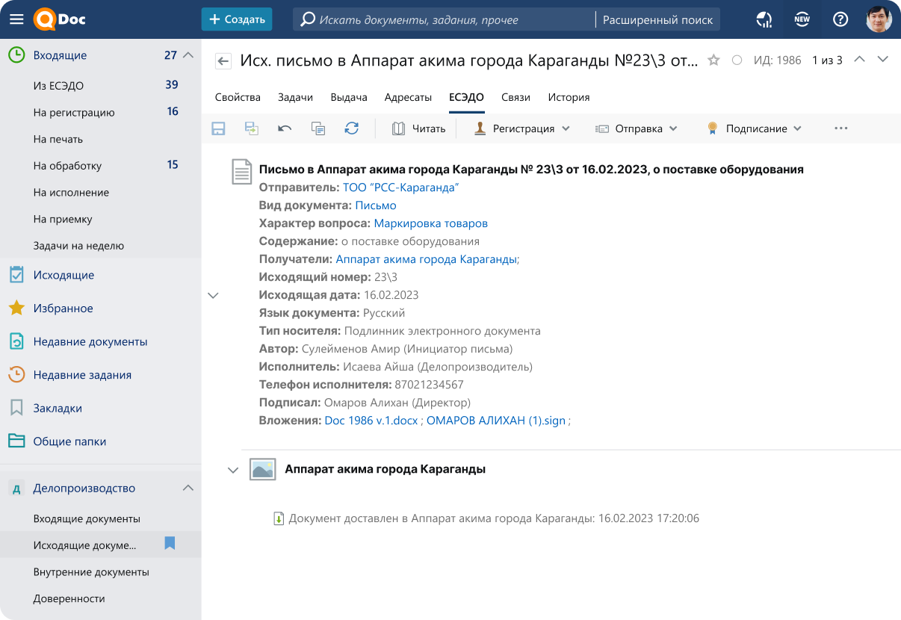Switch to the История tab
Viewport: 901px width, 620px height.
(x=569, y=97)
